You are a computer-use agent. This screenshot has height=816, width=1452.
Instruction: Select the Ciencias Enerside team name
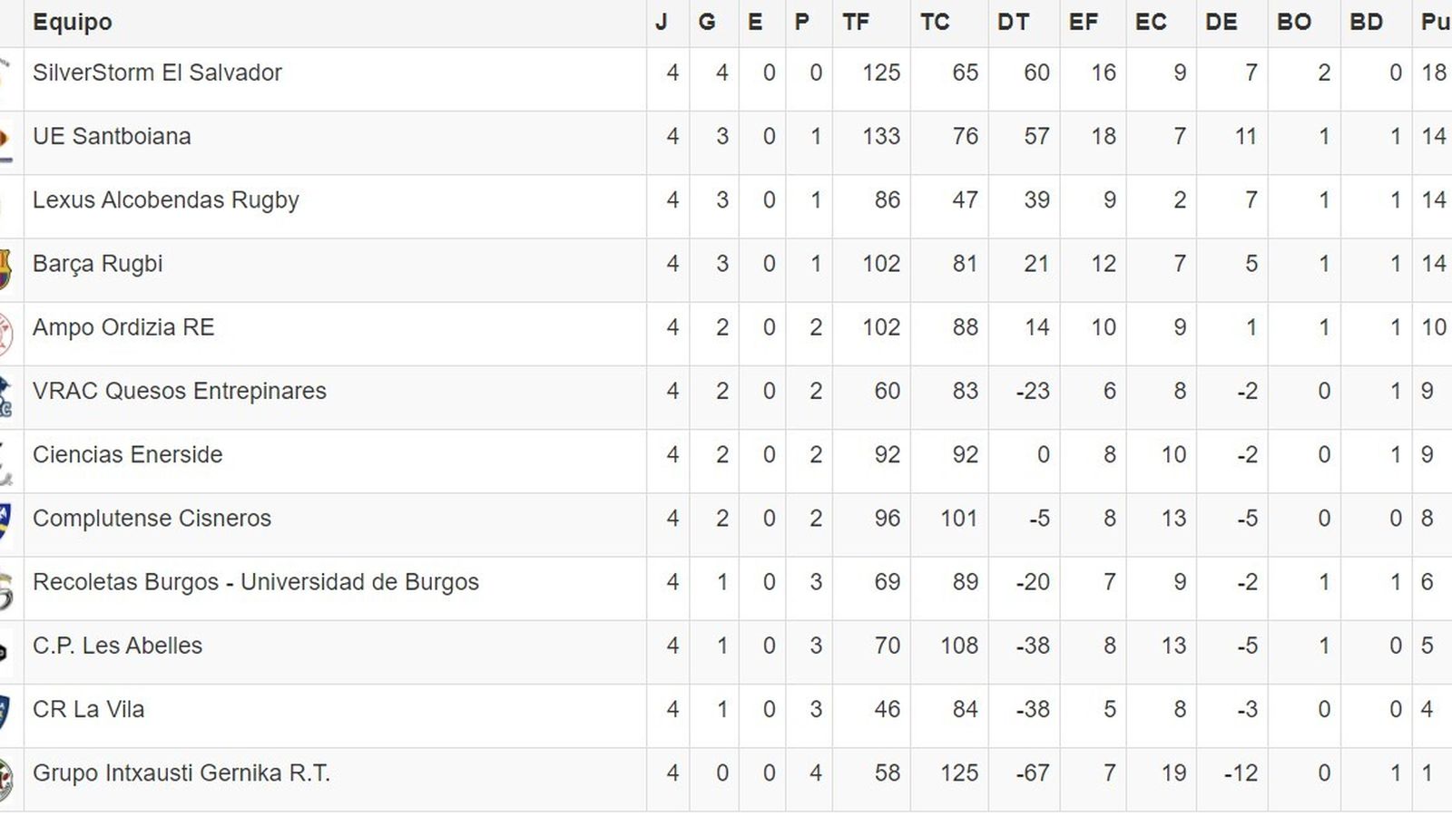pos(128,454)
